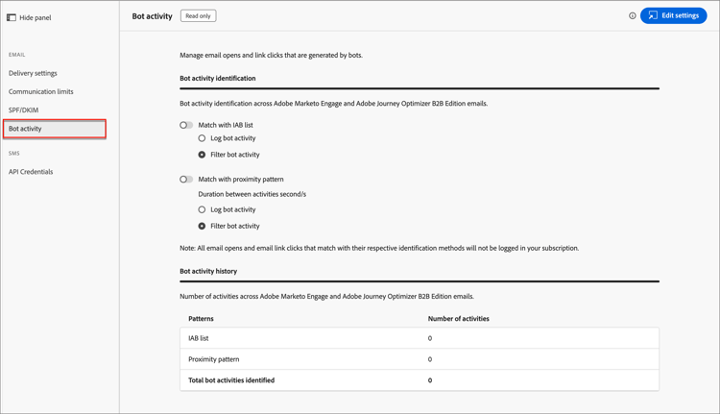This screenshot has height=414, width=720.
Task: Open Delivery settings in the sidebar
Action: click(33, 73)
